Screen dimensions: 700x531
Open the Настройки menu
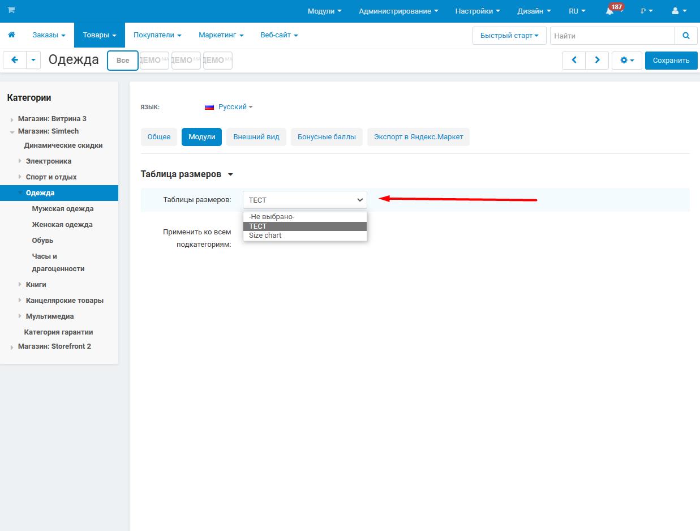point(478,11)
